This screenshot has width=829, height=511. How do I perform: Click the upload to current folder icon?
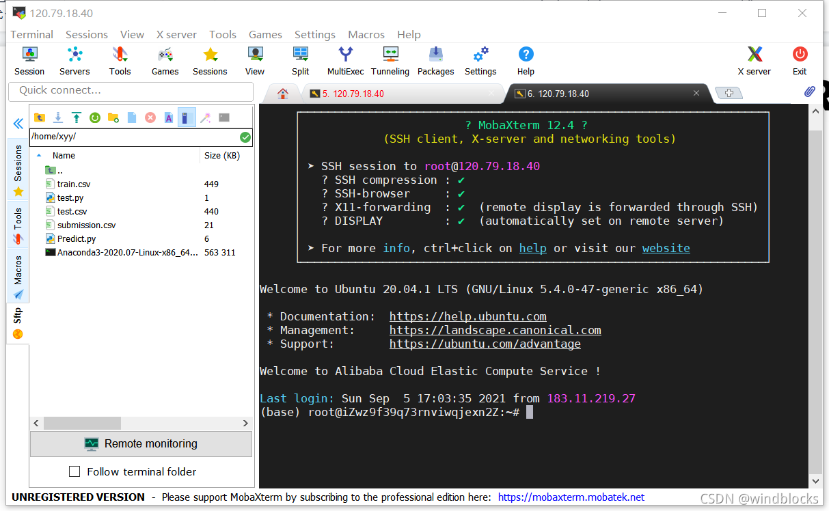[77, 118]
